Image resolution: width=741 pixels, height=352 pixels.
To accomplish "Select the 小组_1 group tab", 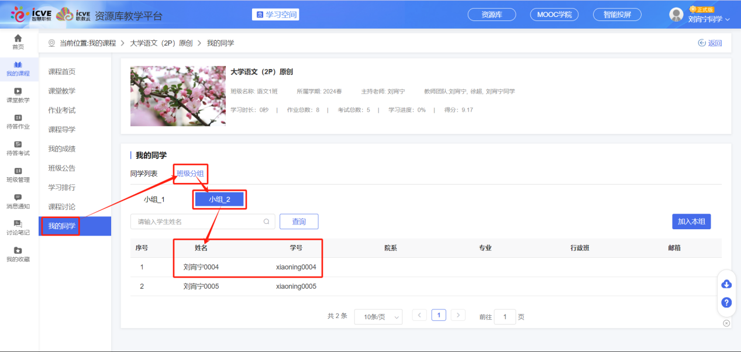I will point(154,199).
